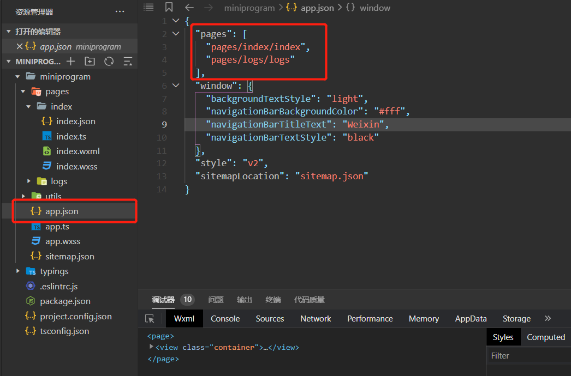Click the "pages/logs/logs" string
Viewport: 571px width, 376px height.
(251, 59)
